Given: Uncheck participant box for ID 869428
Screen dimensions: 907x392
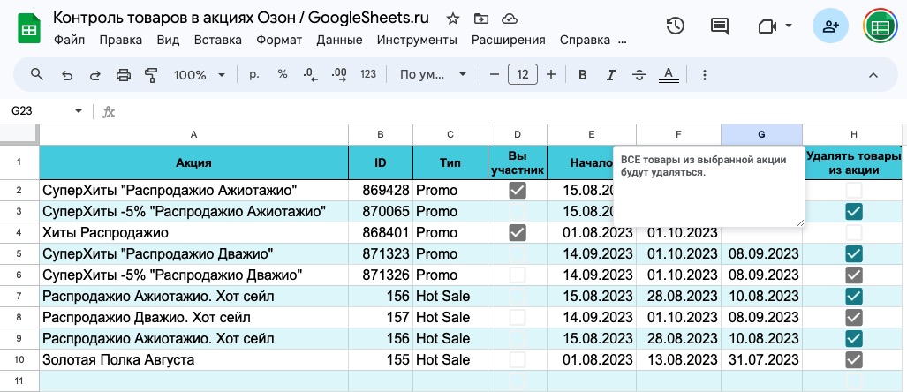Looking at the screenshot, I should (x=518, y=190).
